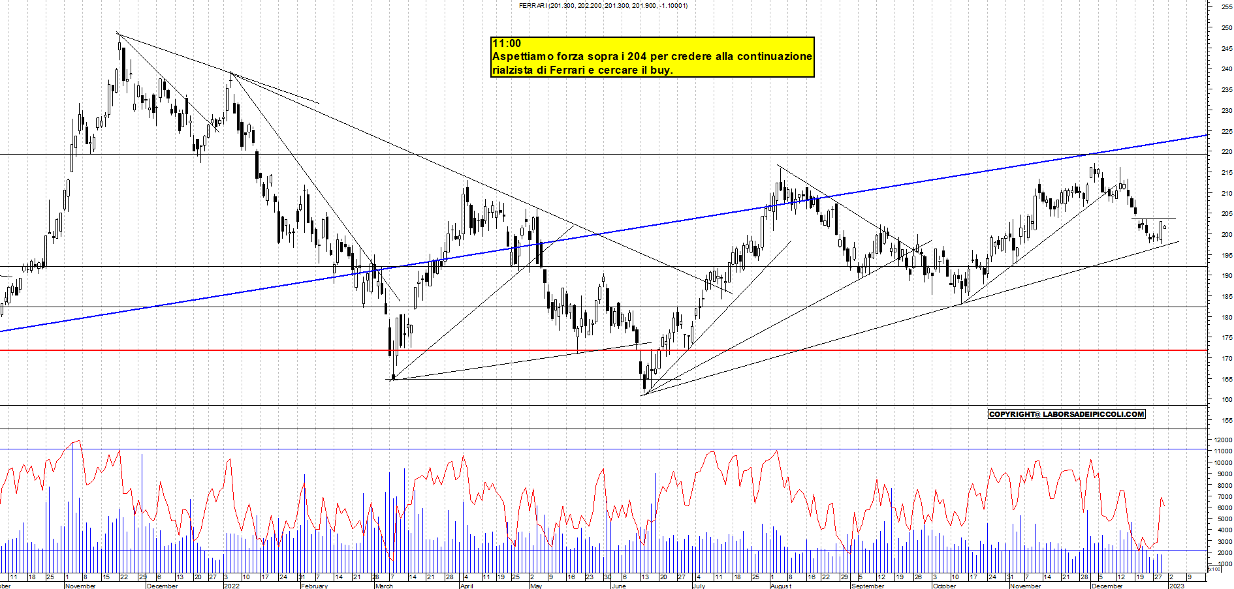The width and height of the screenshot is (1234, 589).
Task: Click the 195 price axis label
Action: click(1227, 255)
